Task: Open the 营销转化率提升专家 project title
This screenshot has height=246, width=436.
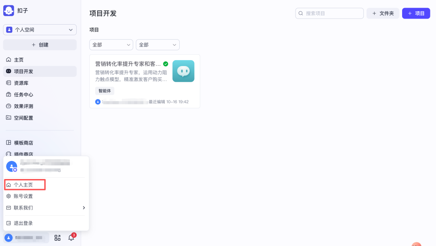Action: click(128, 64)
